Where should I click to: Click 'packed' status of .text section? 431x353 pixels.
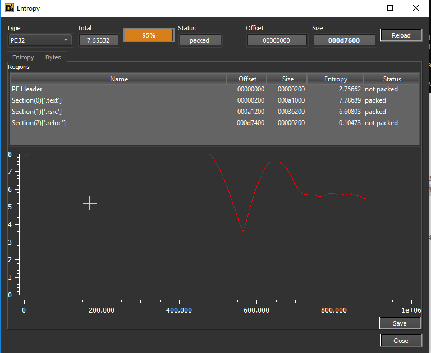click(375, 100)
